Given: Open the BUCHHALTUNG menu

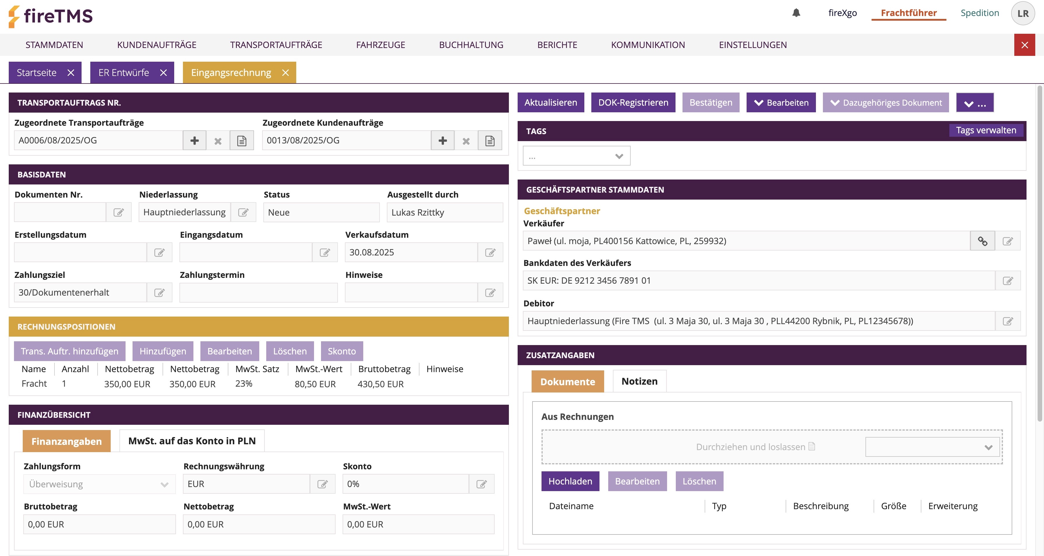Looking at the screenshot, I should (x=471, y=45).
